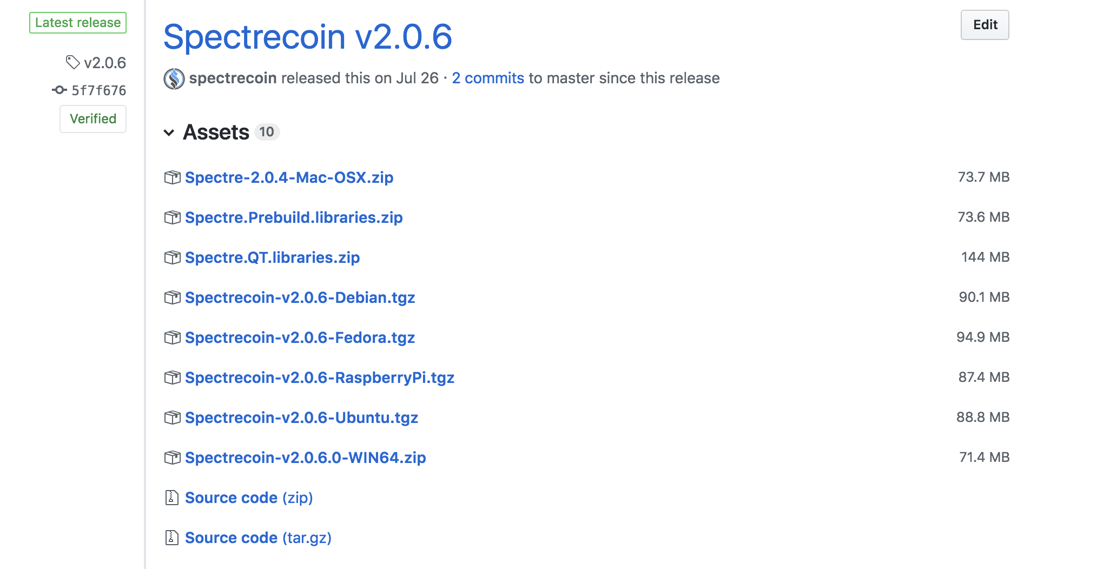Click package icon for Spectre-2.0.4-Mac-OSX.zip
The width and height of the screenshot is (1110, 569).
[172, 177]
